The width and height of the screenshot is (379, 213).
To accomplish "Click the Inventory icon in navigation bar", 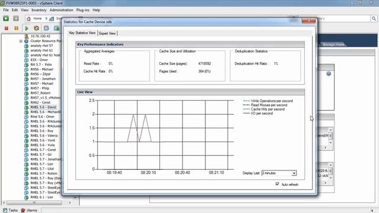I will point(52,18).
